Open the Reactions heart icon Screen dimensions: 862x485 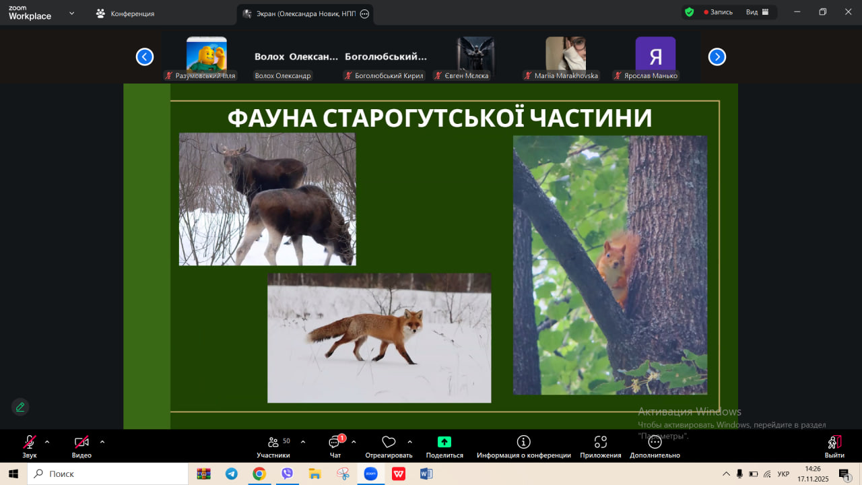[x=389, y=443]
